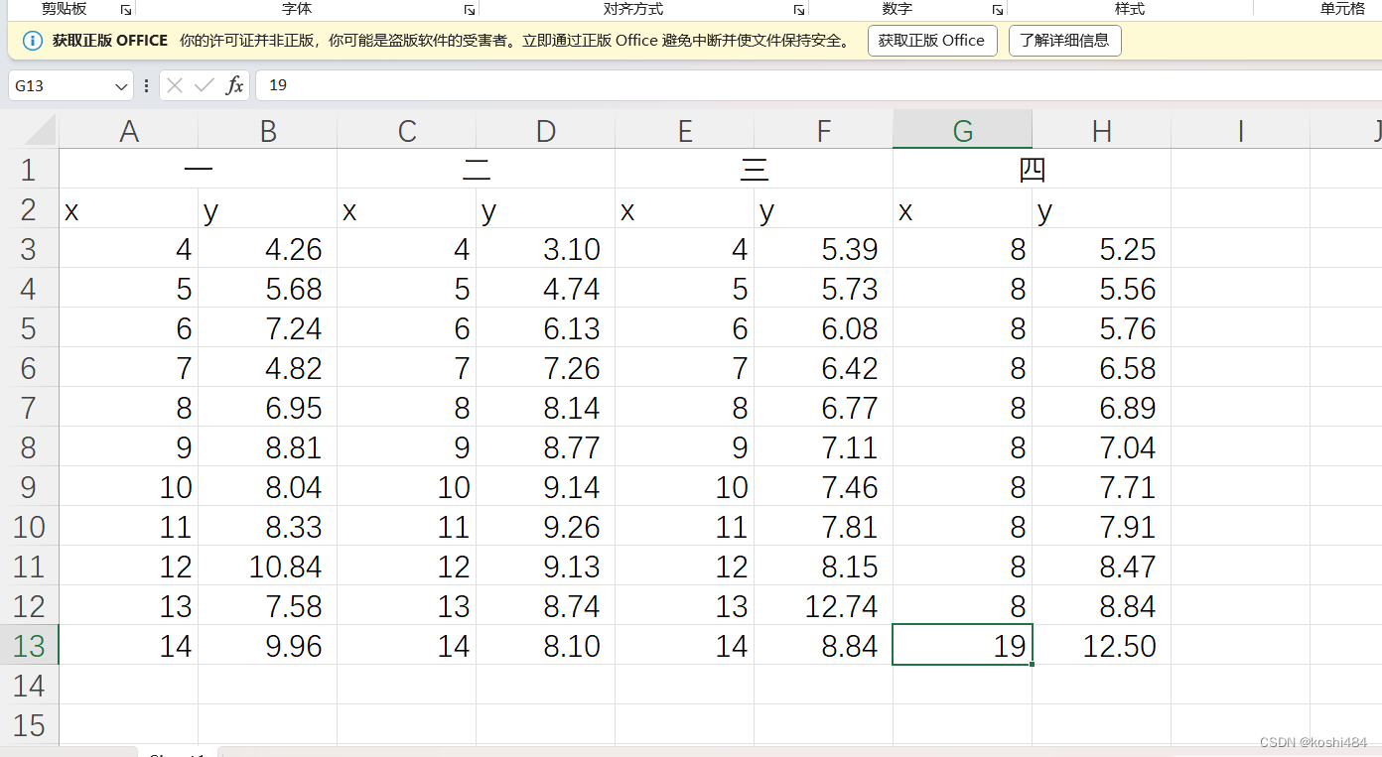Select column H header
Image resolution: width=1382 pixels, height=757 pixels.
click(x=1102, y=130)
